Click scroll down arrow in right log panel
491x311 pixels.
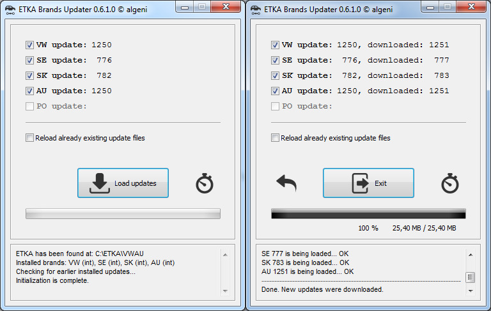click(x=471, y=291)
